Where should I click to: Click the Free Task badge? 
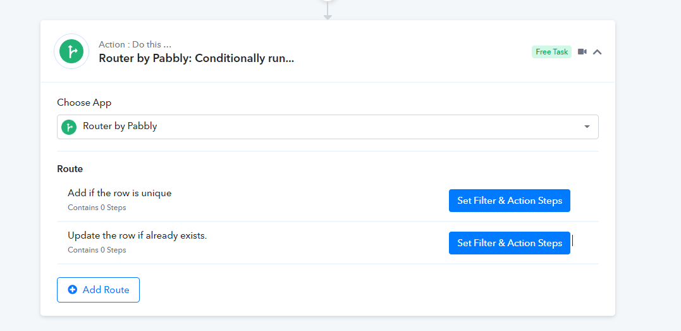pyautogui.click(x=551, y=52)
